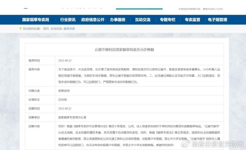Click the 回复单位 label cell
This screenshot has width=246, height=150.
[40, 117]
